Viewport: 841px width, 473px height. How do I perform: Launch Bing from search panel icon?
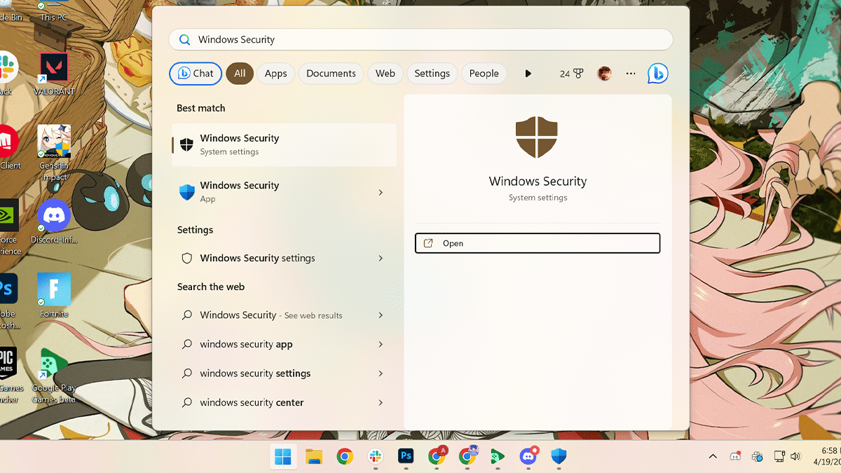point(657,74)
